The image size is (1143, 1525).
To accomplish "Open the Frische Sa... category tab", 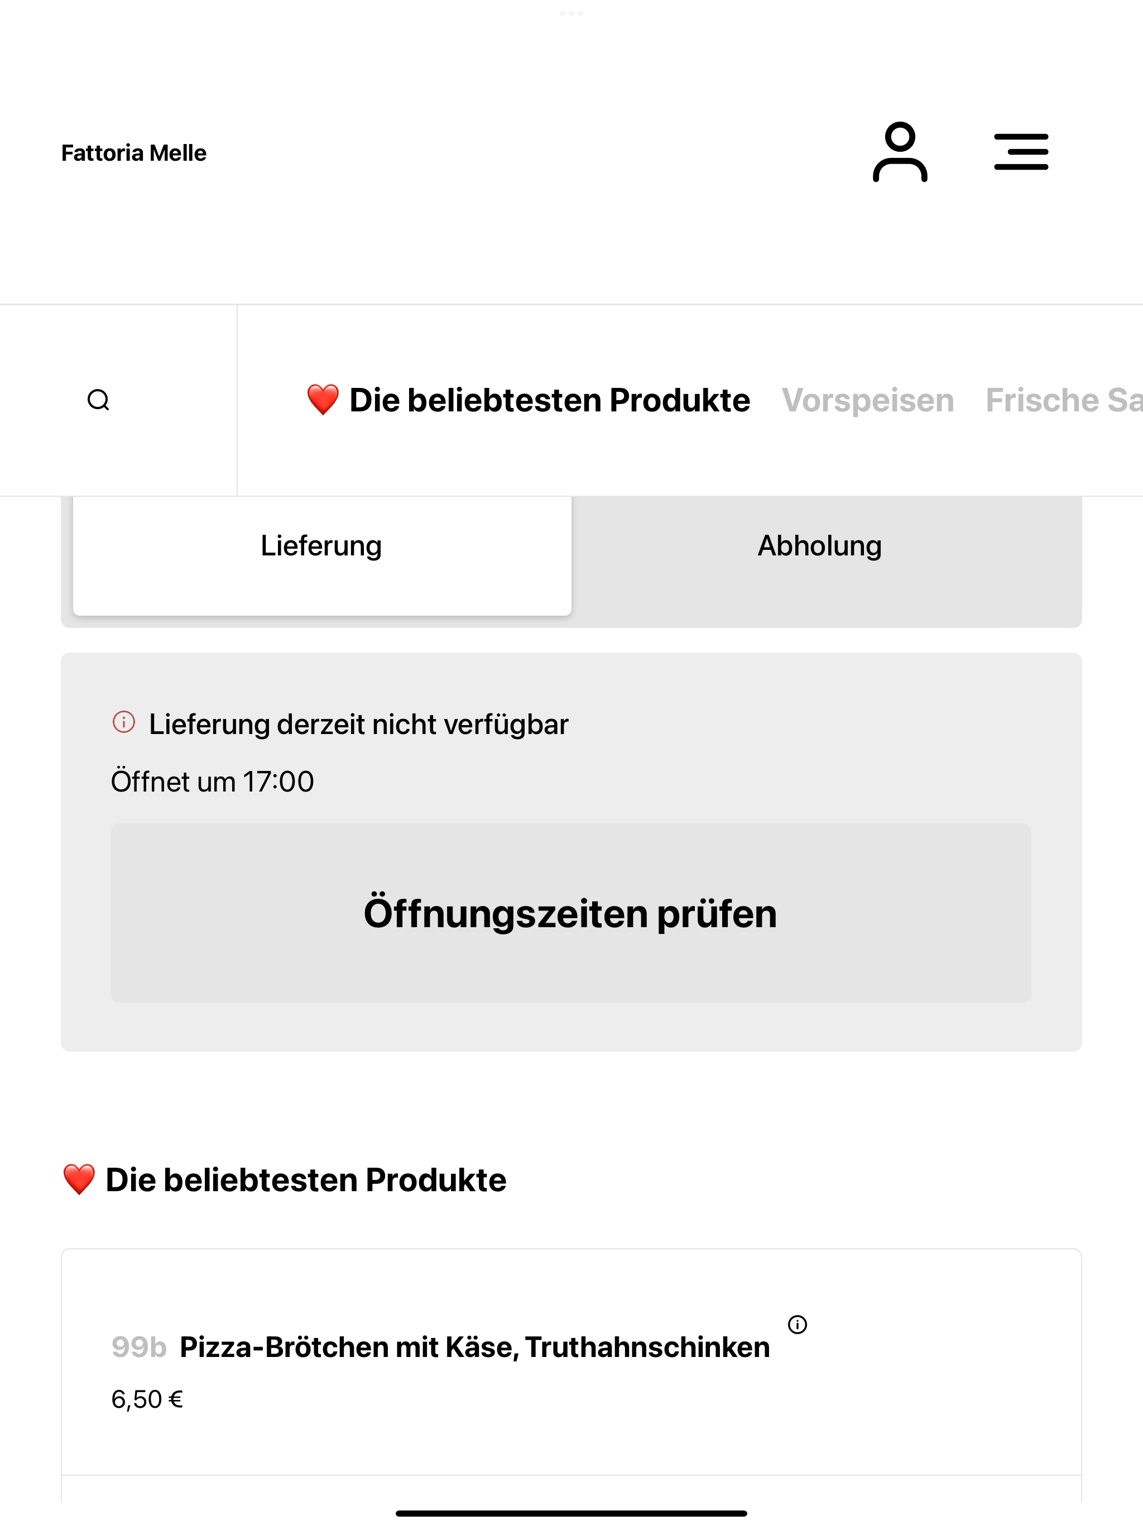I will [x=1064, y=400].
